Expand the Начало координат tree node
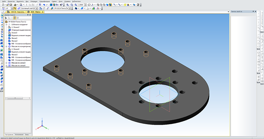This screenshot has height=139, width=264. pyautogui.click(x=6, y=24)
